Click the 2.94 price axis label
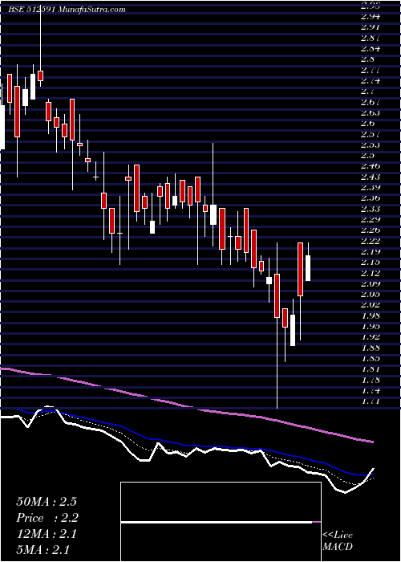This screenshot has height=562, width=401. click(370, 16)
